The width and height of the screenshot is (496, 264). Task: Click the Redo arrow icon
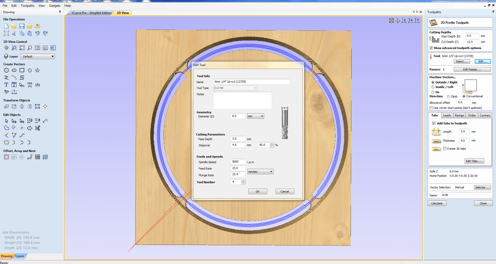point(45,33)
